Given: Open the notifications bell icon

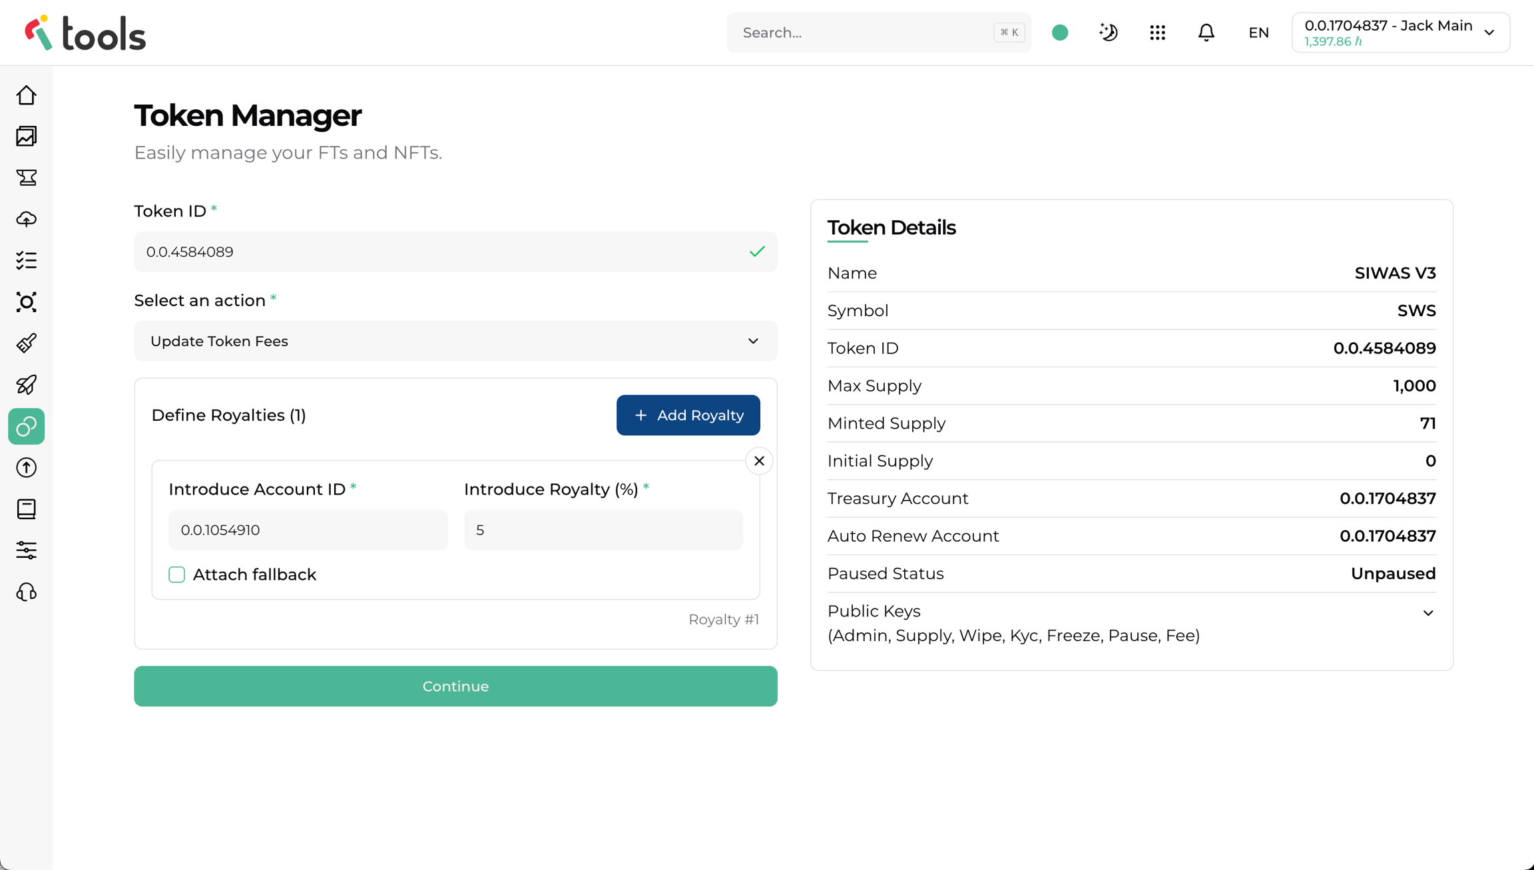Looking at the screenshot, I should click(x=1206, y=33).
